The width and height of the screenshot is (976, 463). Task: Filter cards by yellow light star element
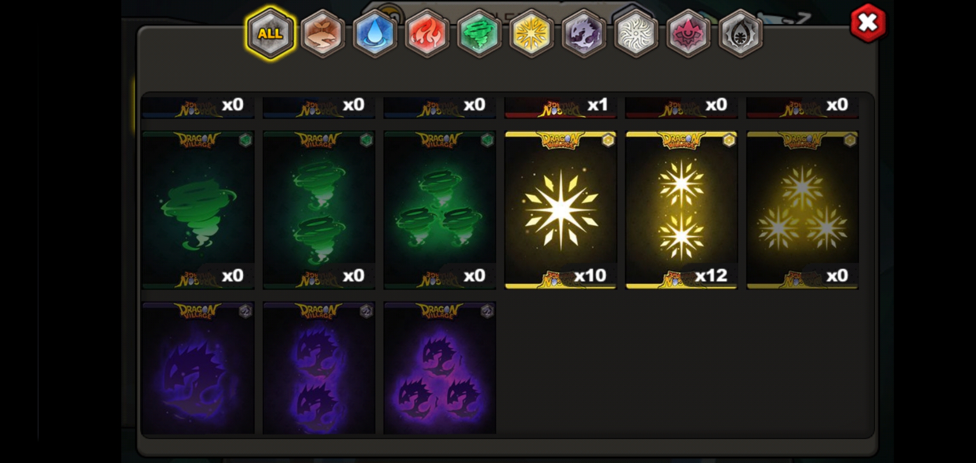tap(531, 33)
